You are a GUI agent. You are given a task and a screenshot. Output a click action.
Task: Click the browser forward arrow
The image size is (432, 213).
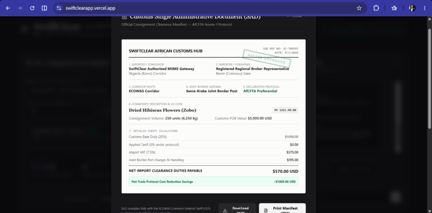coord(20,8)
